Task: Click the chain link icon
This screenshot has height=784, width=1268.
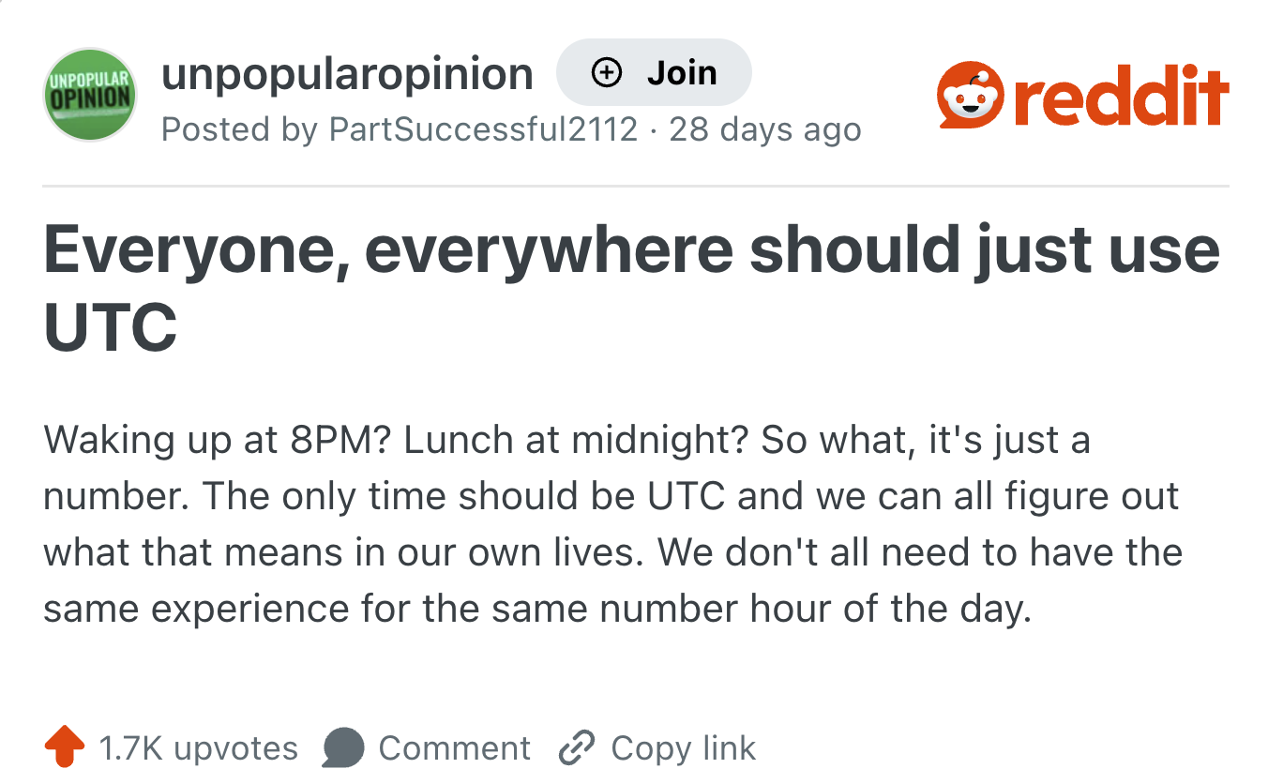Action: click(x=577, y=748)
